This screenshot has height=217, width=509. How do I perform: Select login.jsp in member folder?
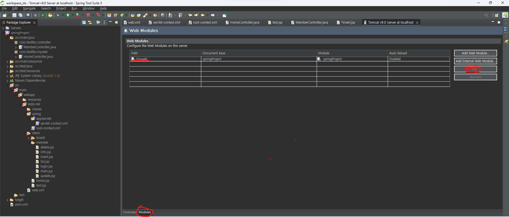pos(46,166)
